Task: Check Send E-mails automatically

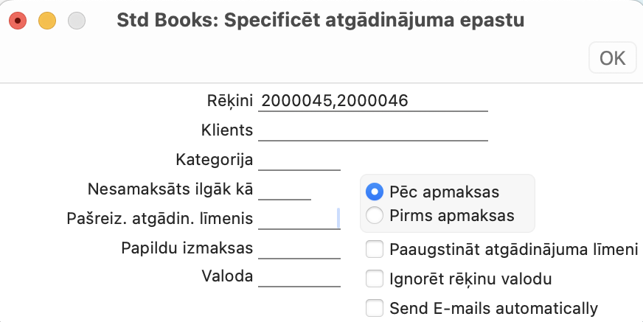Action: pyautogui.click(x=375, y=308)
